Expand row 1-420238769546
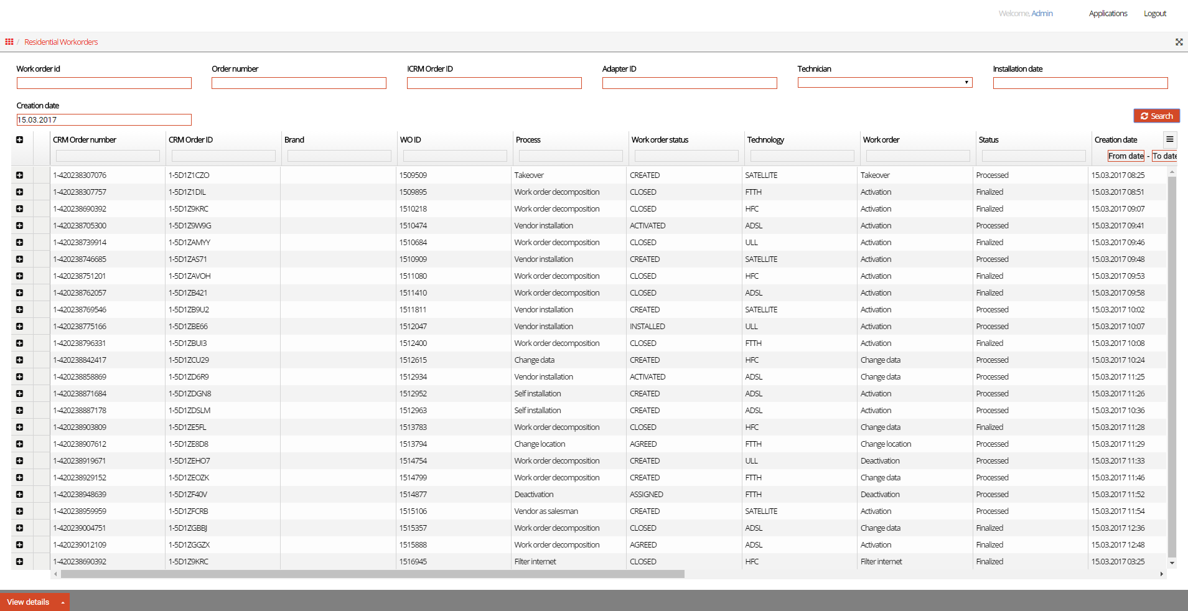 [20, 310]
